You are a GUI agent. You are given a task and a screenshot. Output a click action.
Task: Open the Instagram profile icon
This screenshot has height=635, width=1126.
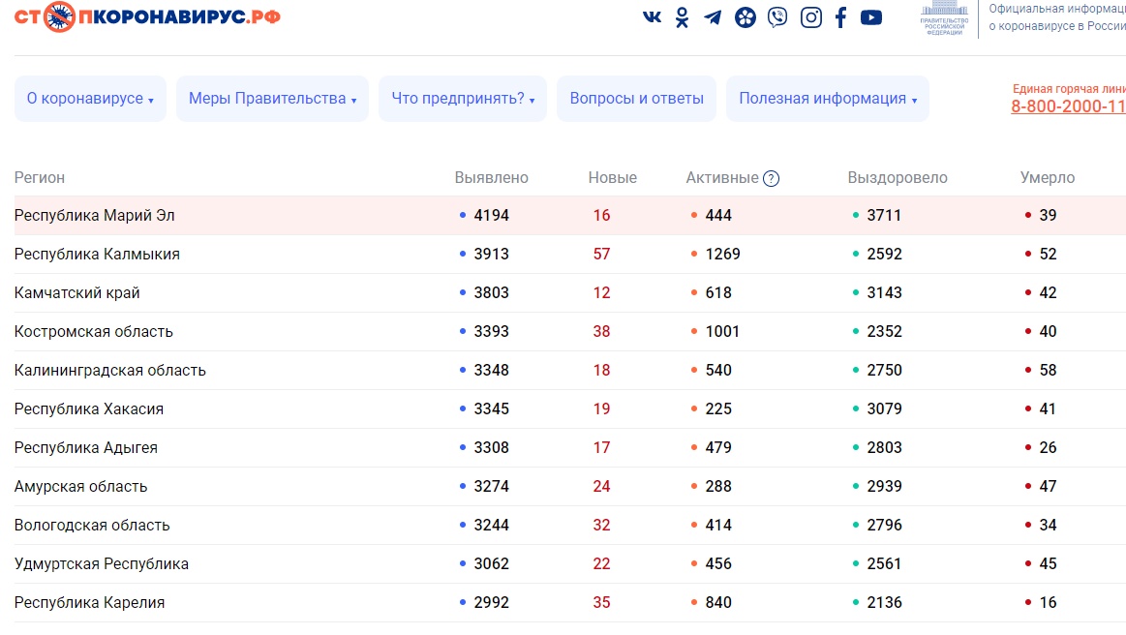[x=810, y=17]
